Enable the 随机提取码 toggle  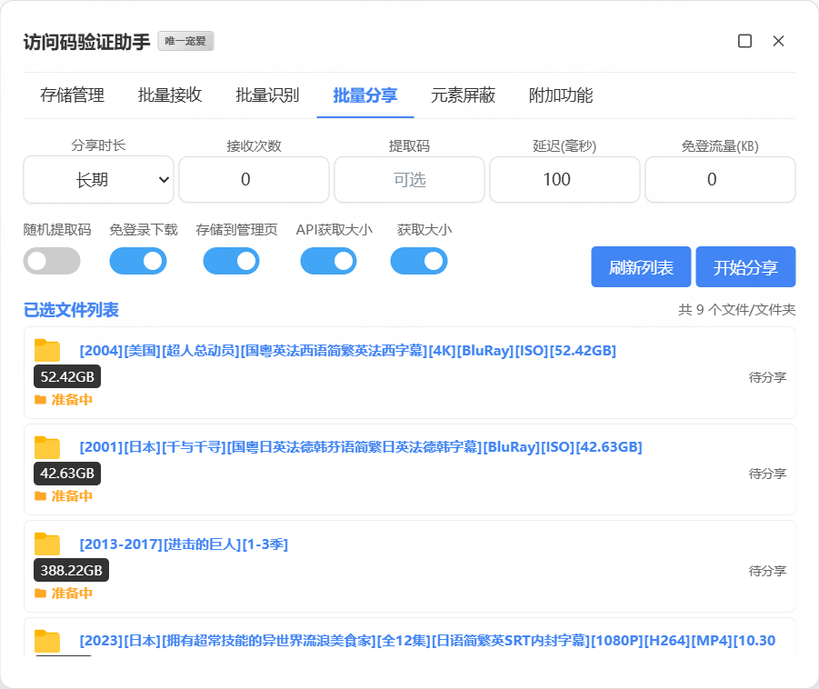click(52, 261)
